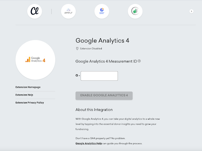Click the Extension Disabled status text
The height and width of the screenshot is (151, 202).
(91, 48)
